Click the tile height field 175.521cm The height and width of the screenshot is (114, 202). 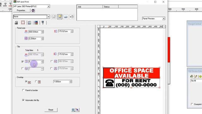64,54
